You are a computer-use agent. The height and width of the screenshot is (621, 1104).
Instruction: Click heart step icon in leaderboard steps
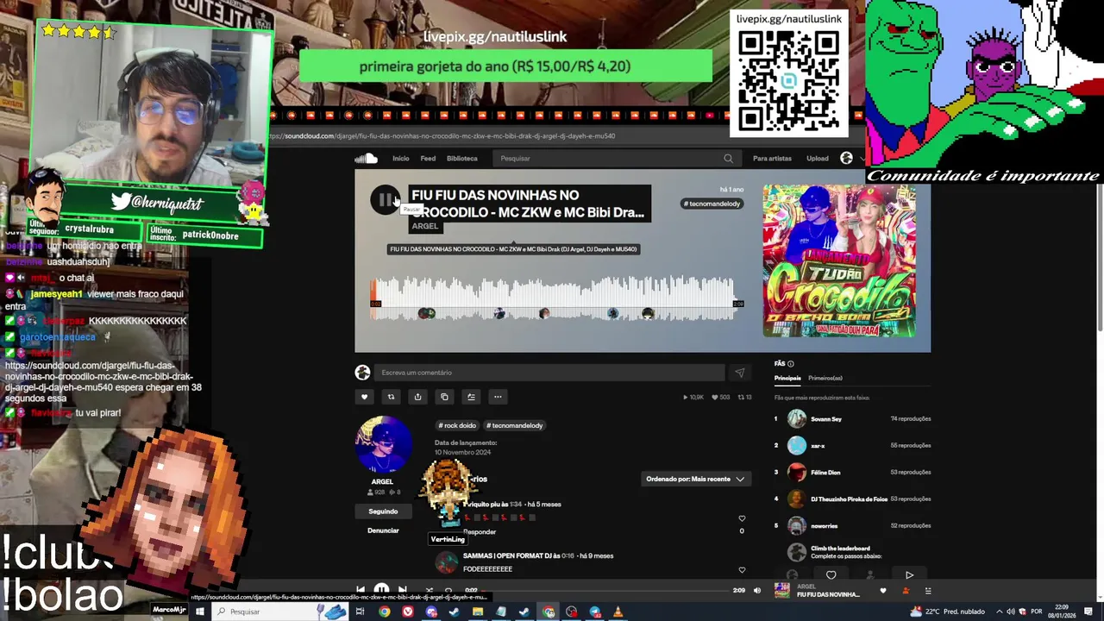(x=831, y=575)
